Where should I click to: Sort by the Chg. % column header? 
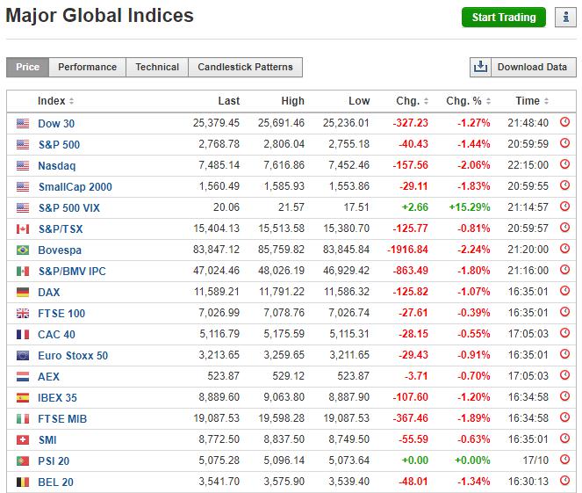click(468, 101)
